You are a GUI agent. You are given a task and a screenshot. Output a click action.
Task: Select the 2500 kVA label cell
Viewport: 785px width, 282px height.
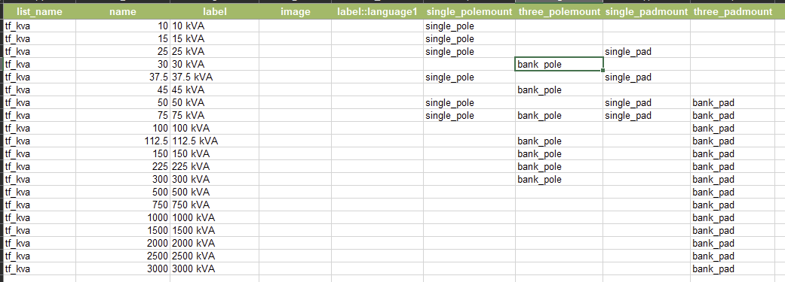point(215,256)
